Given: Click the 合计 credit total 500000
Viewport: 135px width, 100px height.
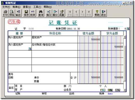Looking at the screenshot, I should click(119, 77).
